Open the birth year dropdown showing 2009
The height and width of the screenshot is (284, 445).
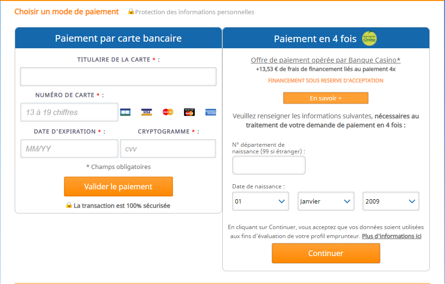tap(391, 201)
